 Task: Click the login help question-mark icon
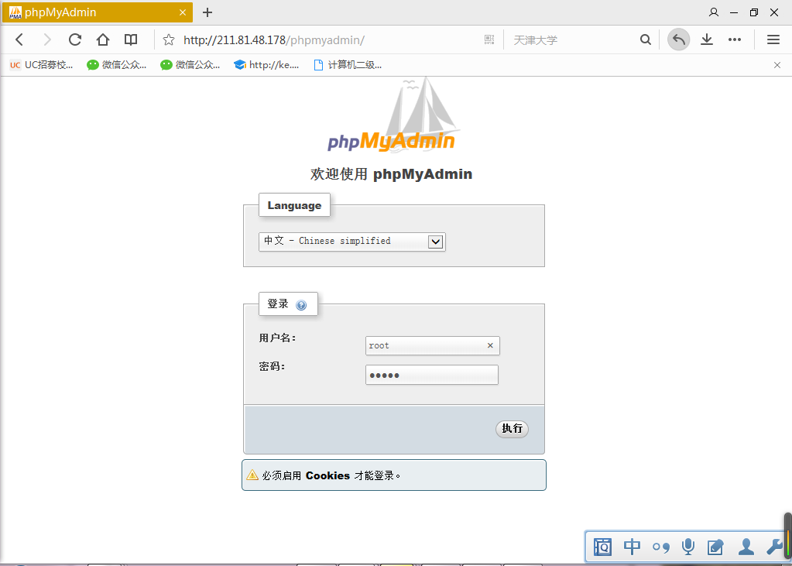click(301, 305)
